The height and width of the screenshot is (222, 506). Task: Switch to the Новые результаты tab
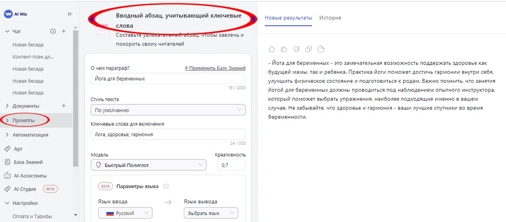point(288,18)
